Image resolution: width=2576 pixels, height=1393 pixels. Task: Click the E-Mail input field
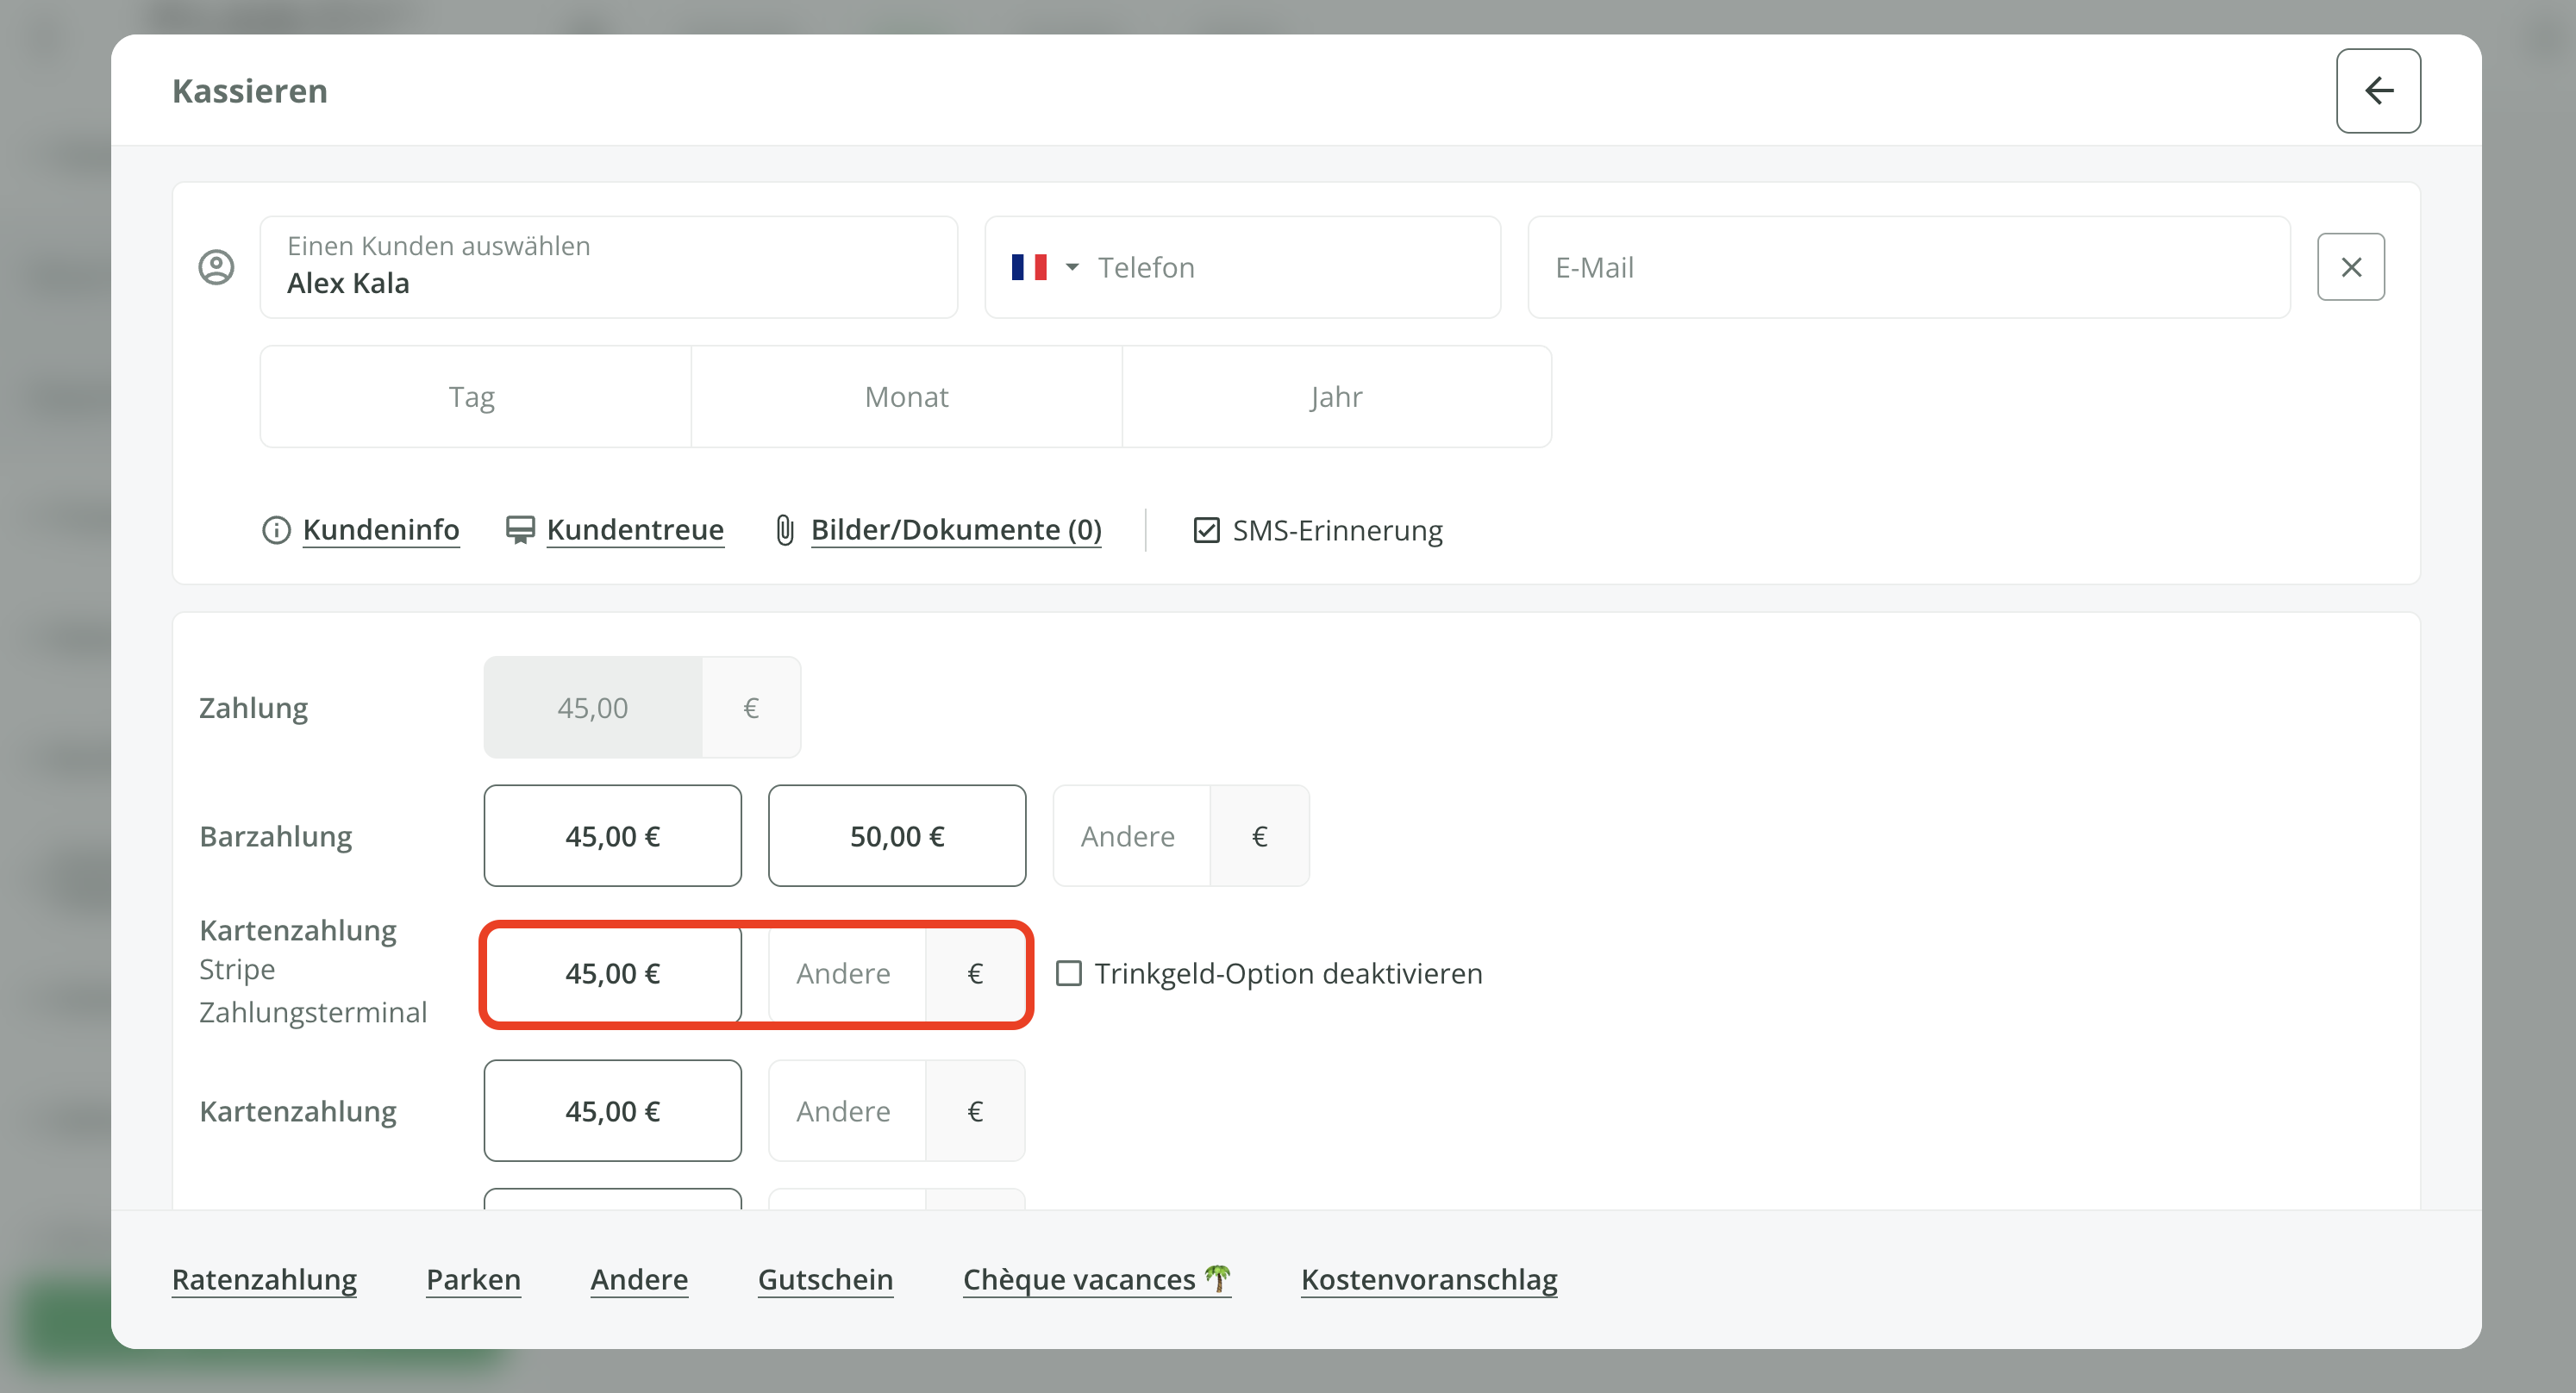[x=1908, y=267]
